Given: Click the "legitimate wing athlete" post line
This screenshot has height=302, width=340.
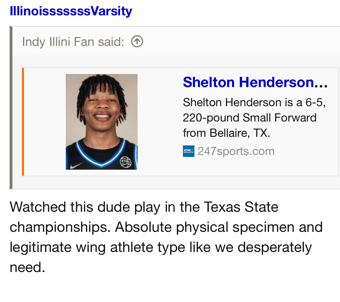Looking at the screenshot, I should (x=161, y=247).
